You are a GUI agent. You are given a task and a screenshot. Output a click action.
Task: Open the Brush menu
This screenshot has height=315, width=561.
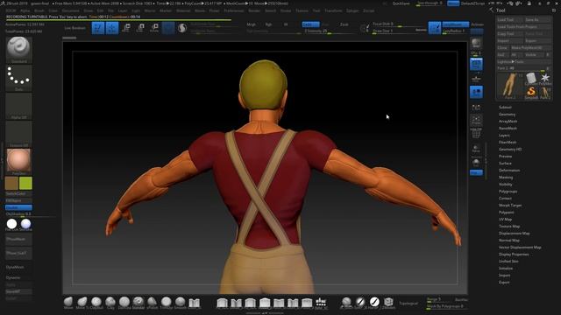coord(39,10)
